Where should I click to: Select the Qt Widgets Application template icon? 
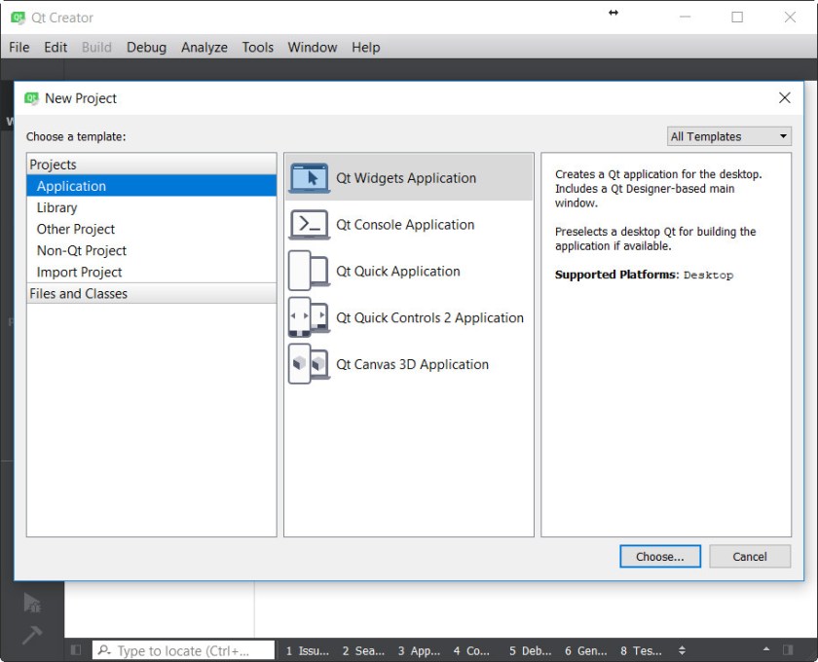pos(310,178)
